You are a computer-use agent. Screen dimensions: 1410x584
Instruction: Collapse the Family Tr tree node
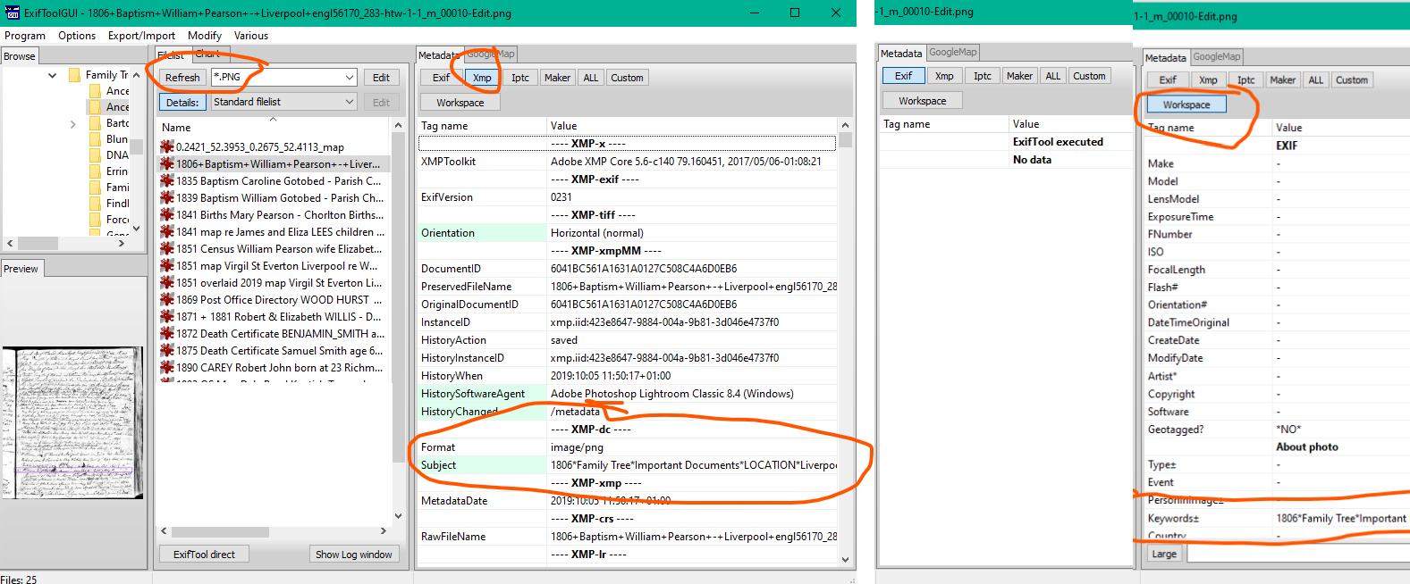(52, 76)
